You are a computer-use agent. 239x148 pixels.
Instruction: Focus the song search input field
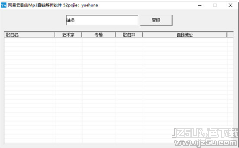[x=102, y=20]
